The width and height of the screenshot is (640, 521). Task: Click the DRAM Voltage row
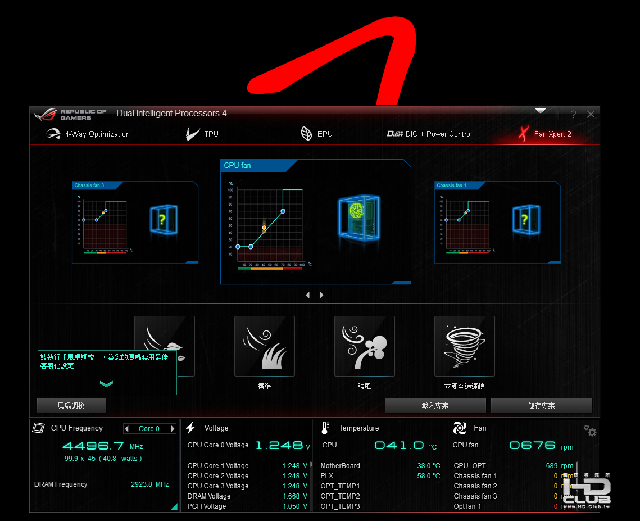coord(247,496)
